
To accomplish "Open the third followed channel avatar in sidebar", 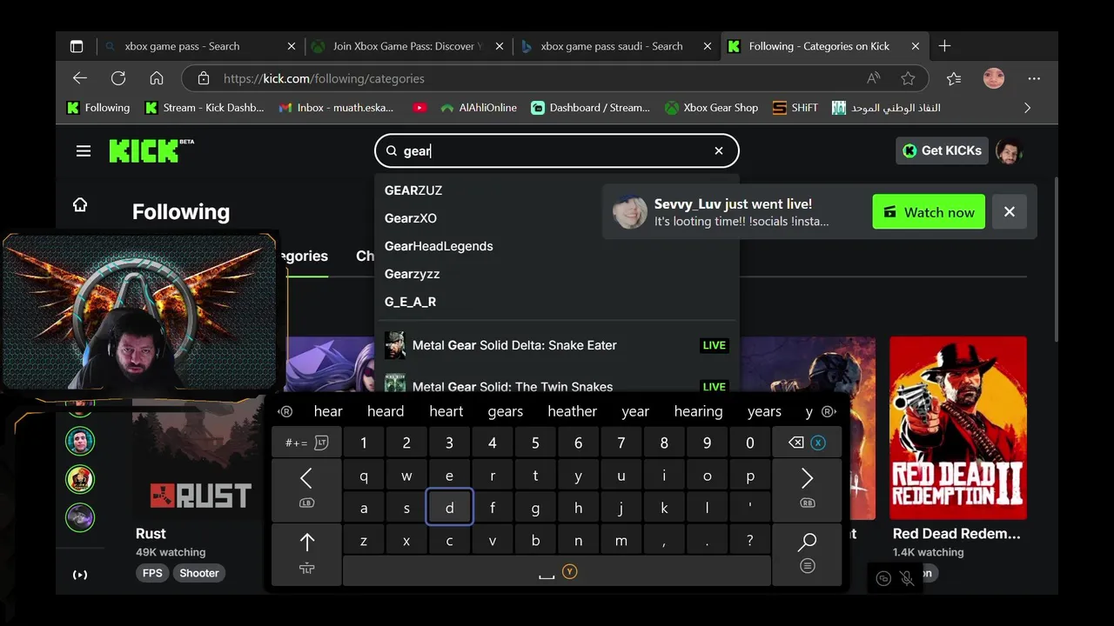I will [x=80, y=479].
